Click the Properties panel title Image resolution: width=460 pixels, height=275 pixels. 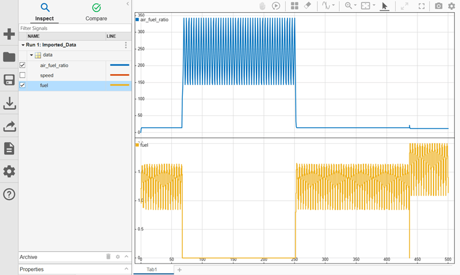coord(32,269)
